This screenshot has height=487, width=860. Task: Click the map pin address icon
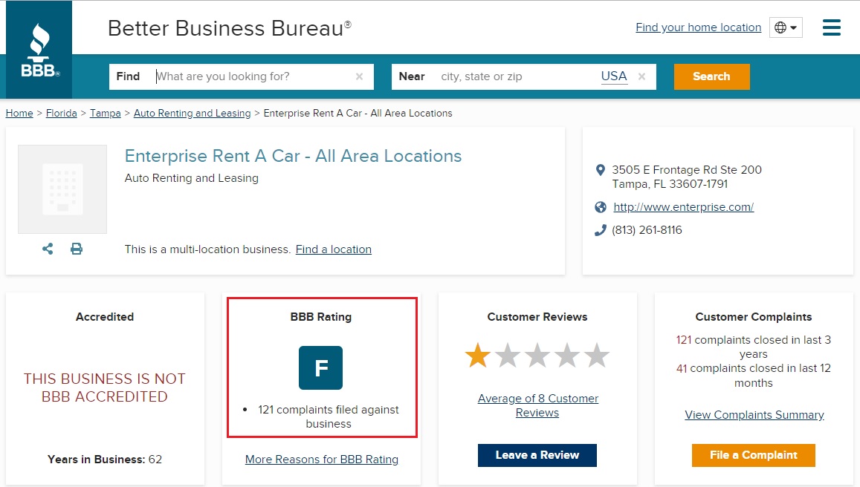point(600,170)
